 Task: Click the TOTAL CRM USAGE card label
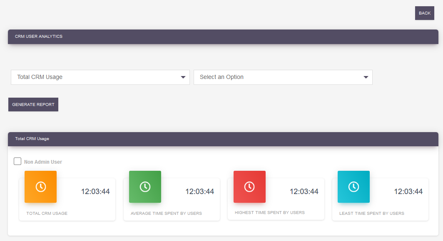point(47,214)
